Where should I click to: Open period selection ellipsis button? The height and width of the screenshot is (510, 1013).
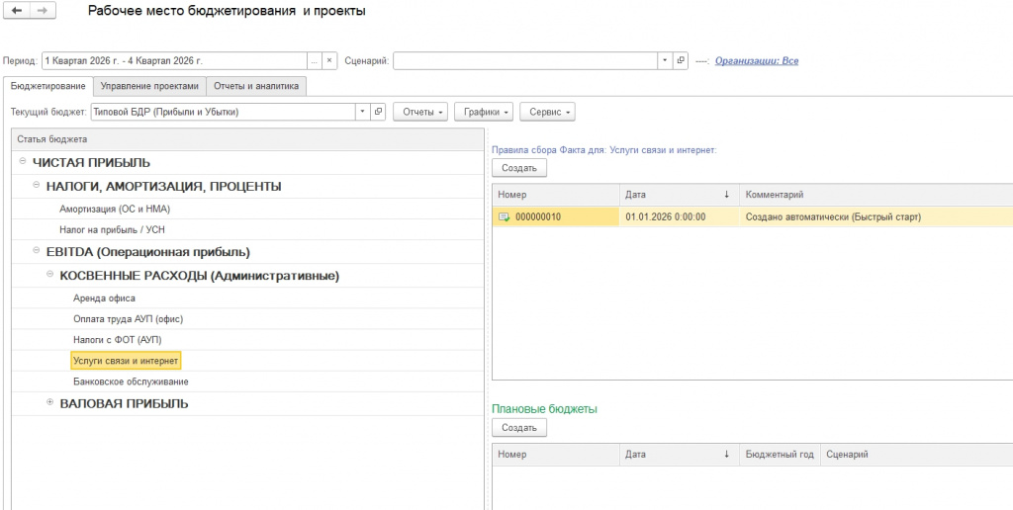(314, 60)
